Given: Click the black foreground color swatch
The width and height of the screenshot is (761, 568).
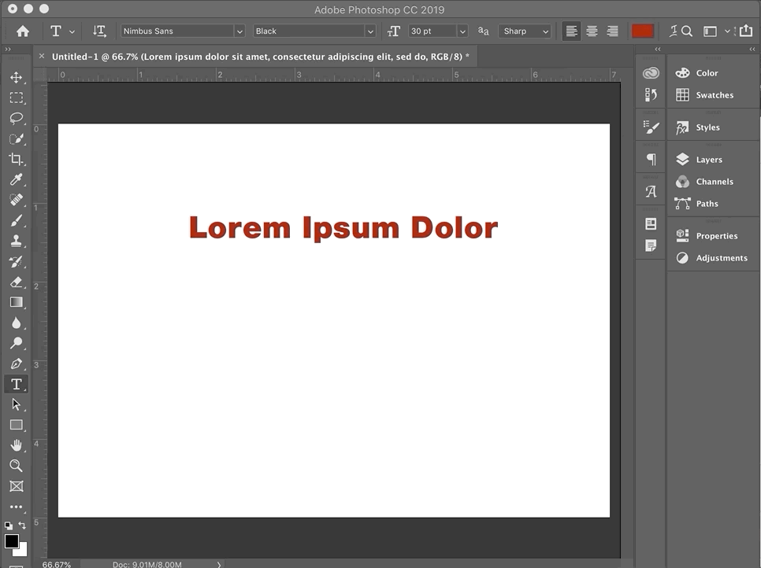Looking at the screenshot, I should 11,541.
